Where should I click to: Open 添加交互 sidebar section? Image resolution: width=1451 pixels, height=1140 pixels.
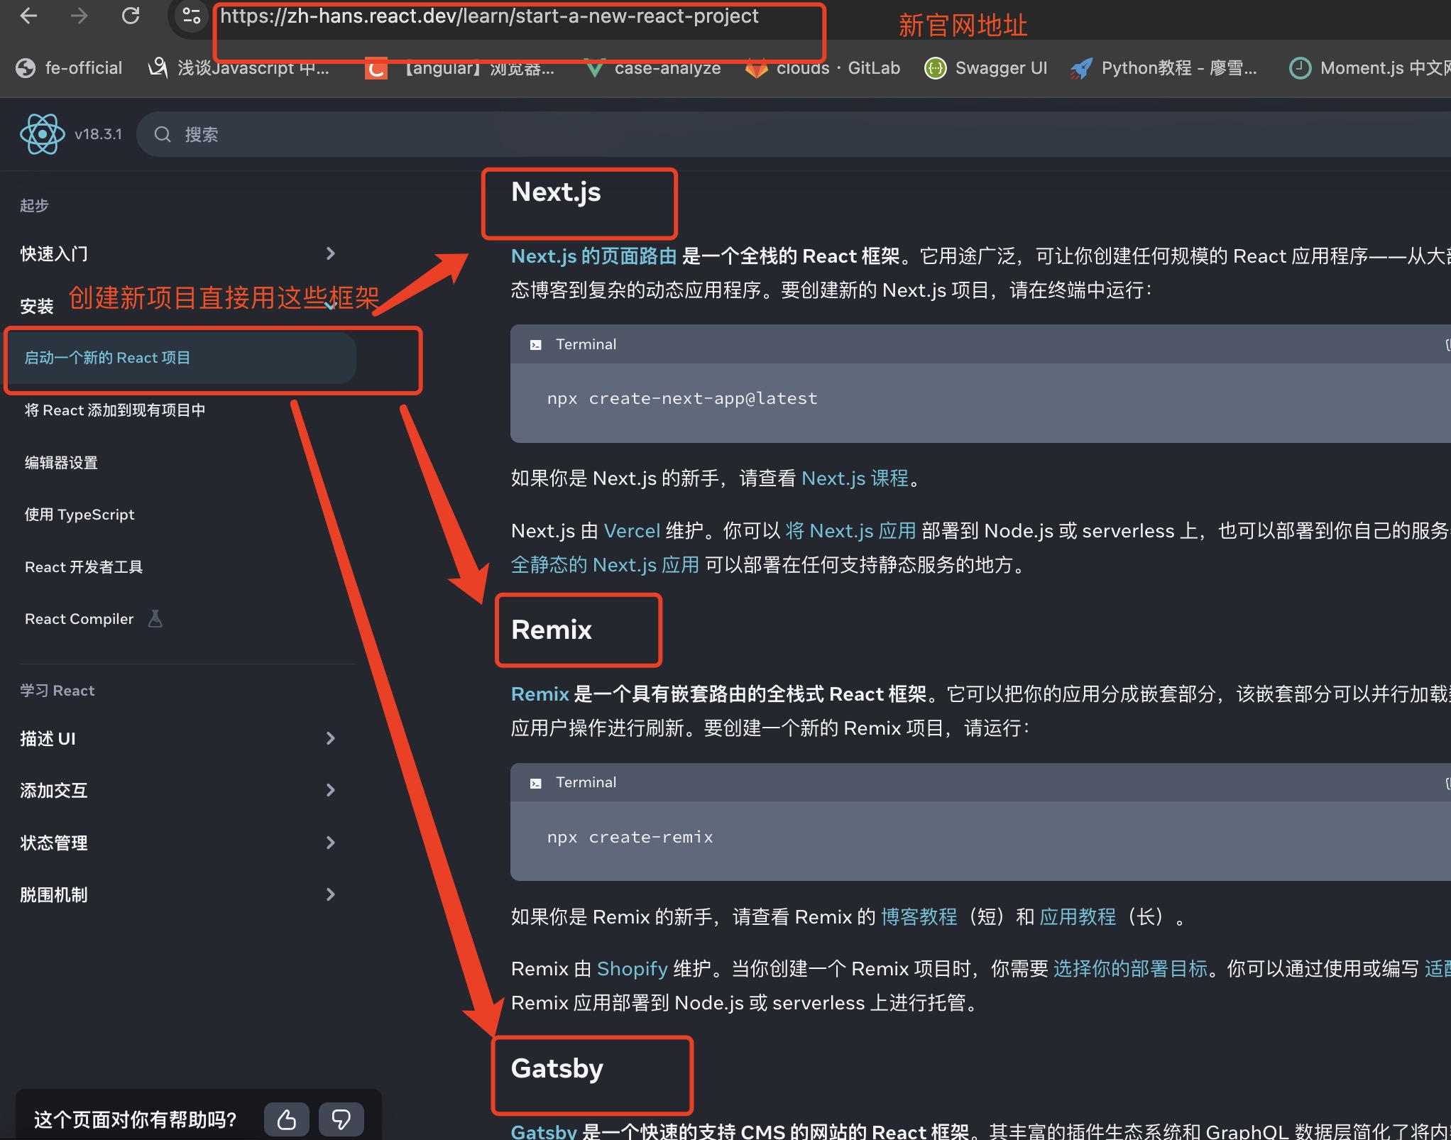54,790
